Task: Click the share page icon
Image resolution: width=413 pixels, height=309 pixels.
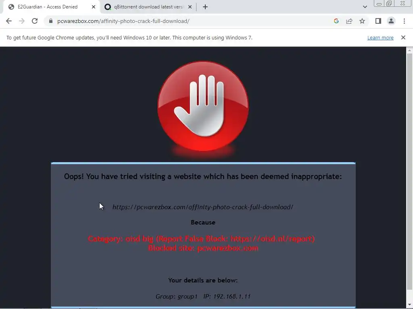Action: (349, 21)
